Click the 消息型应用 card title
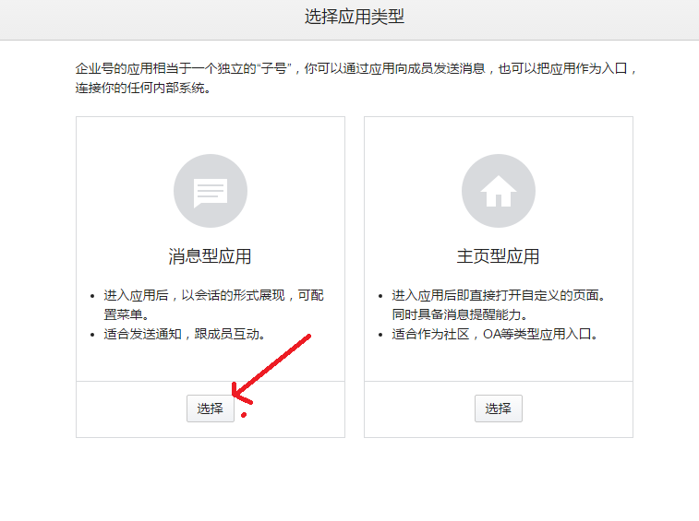This screenshot has width=699, height=521. click(x=210, y=256)
